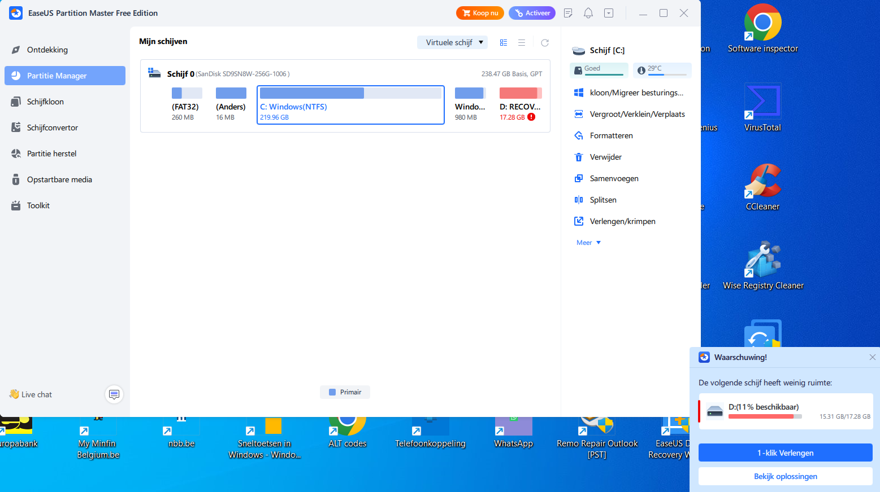Click the Samenvoegen merge icon
The height and width of the screenshot is (492, 880).
[x=579, y=178]
